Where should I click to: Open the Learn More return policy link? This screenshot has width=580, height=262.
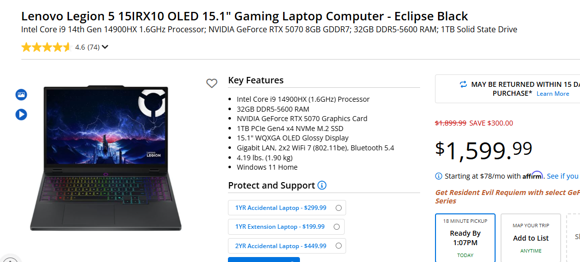[553, 94]
